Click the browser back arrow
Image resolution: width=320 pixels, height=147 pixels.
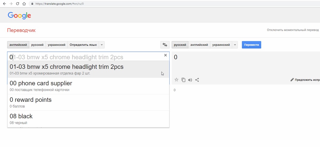click(4, 4)
